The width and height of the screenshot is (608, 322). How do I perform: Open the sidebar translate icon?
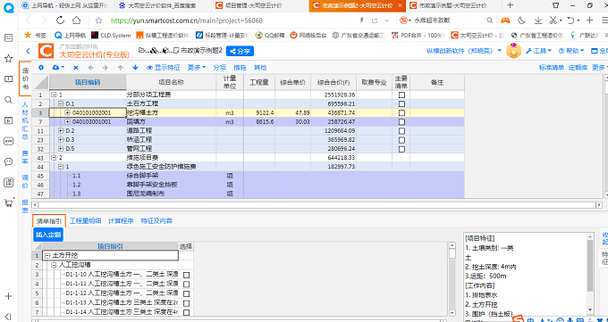tap(8, 182)
